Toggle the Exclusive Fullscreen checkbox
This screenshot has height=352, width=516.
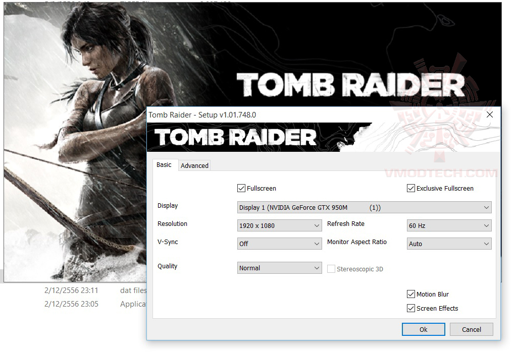[x=410, y=188]
